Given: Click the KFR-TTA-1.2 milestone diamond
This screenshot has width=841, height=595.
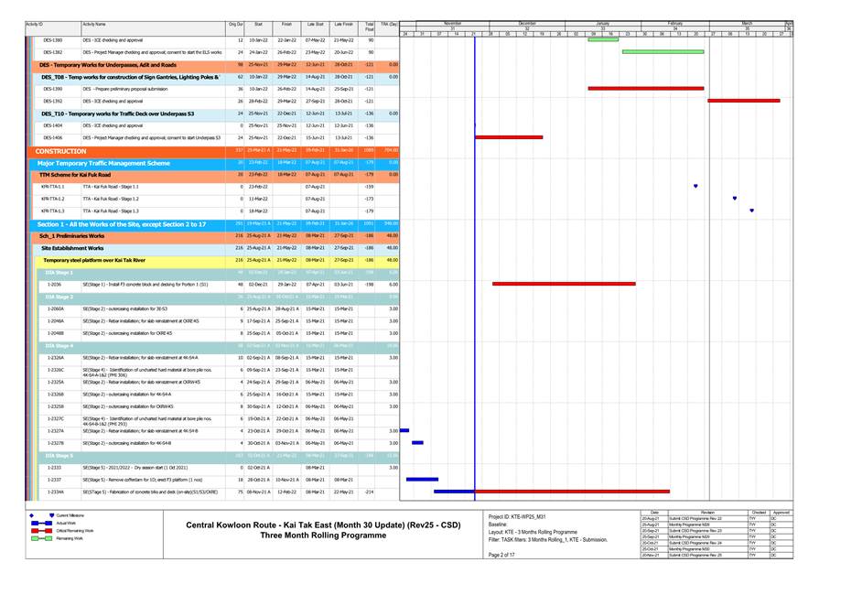Looking at the screenshot, I should [735, 198].
